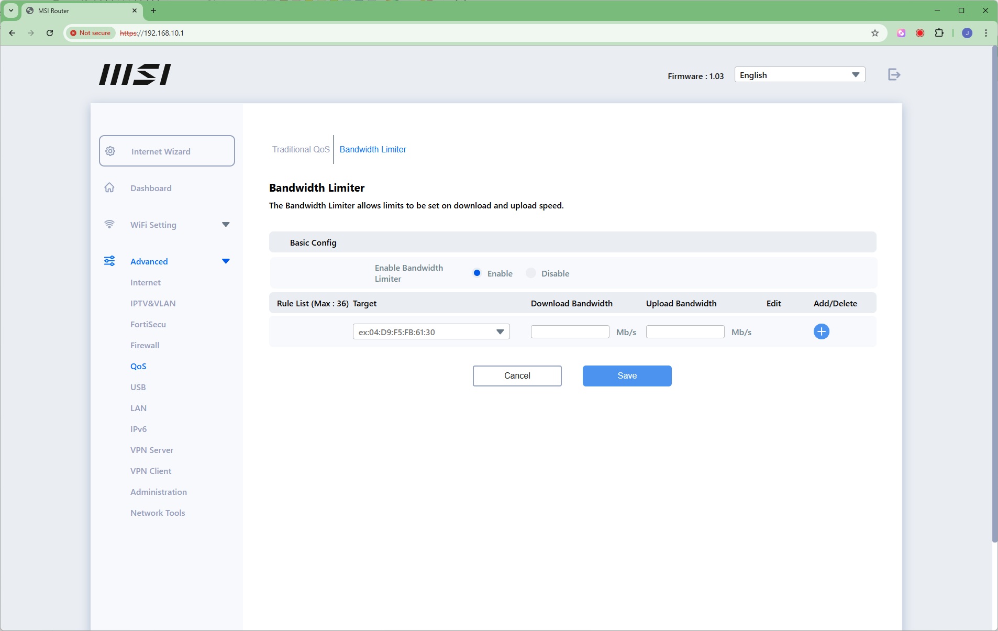Viewport: 998px width, 631px height.
Task: Collapse the Advanced menu arrow
Action: pos(226,261)
